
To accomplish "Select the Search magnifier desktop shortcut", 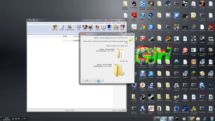I will click(x=202, y=86).
